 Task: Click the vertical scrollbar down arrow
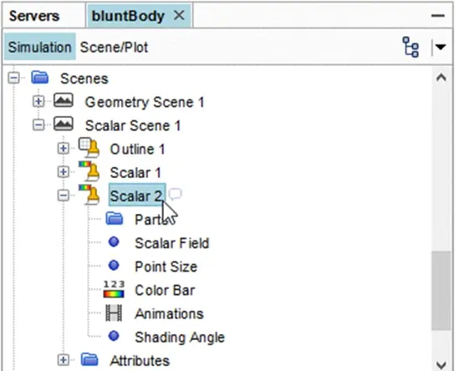[442, 364]
